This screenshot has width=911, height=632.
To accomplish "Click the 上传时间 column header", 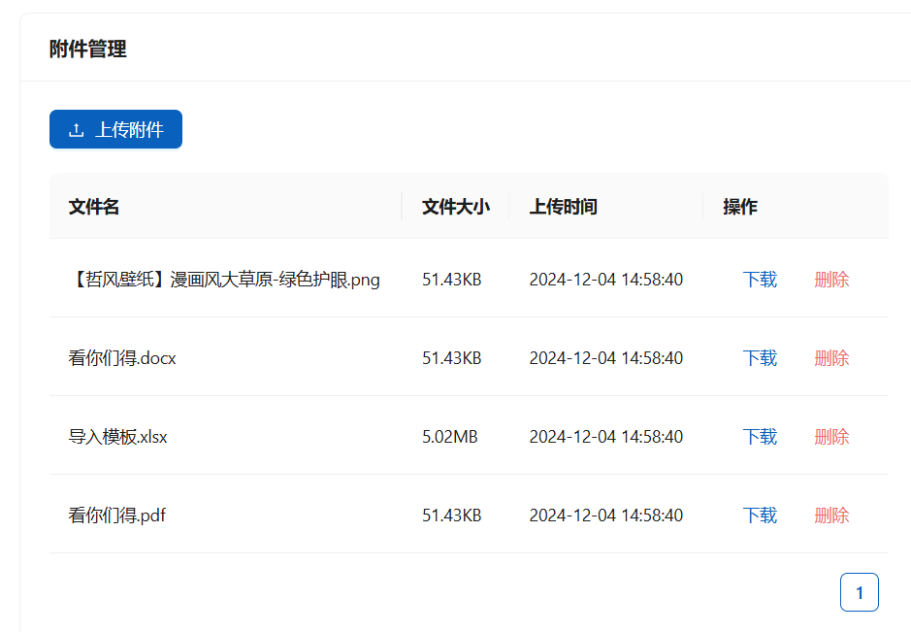I will click(x=563, y=207).
